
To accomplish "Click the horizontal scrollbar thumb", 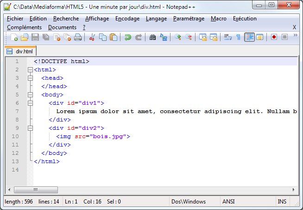I will (35, 190).
